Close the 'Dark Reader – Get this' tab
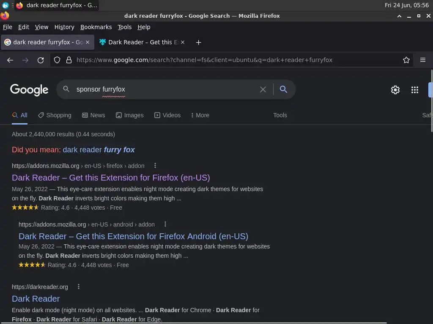 (183, 42)
